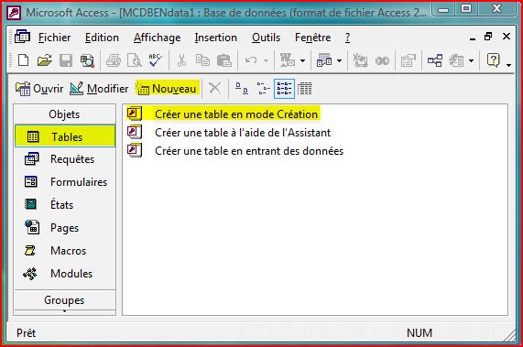
Task: Click the File Search toolbar icon
Action: pos(87,60)
